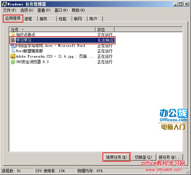Open the 窗口(W) menu
Screen dimensions: 191x175
tap(61, 10)
